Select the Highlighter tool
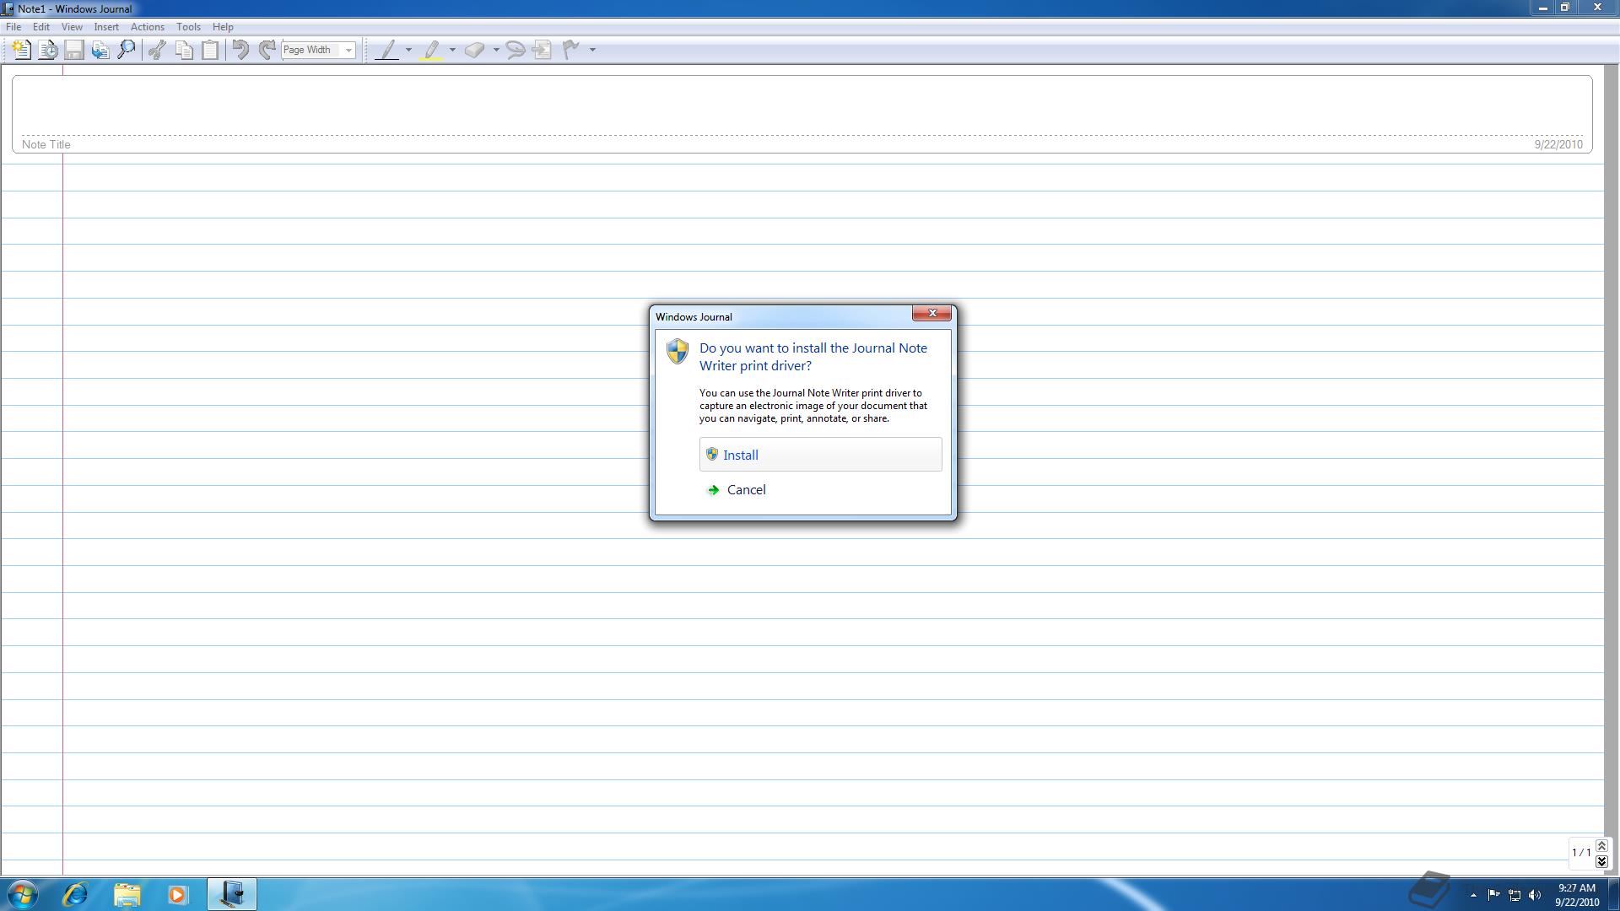The image size is (1620, 911). pos(431,50)
